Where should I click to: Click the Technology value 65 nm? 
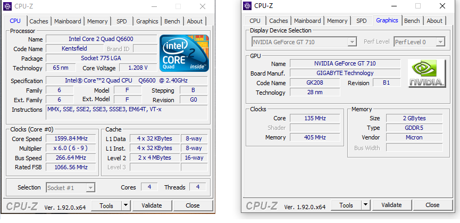61,68
